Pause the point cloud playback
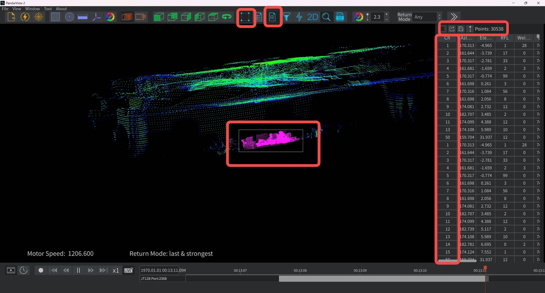The width and height of the screenshot is (545, 293). point(78,270)
